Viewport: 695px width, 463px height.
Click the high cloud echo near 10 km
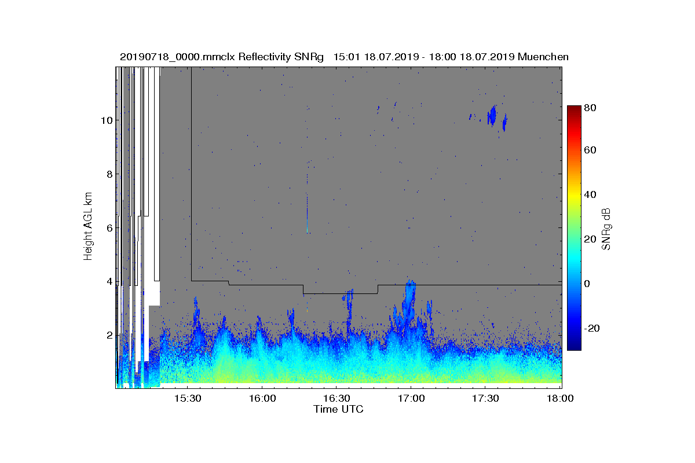pos(492,115)
